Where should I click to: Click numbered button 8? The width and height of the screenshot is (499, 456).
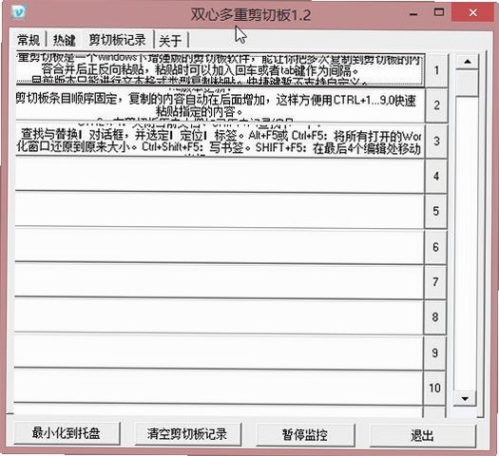[x=435, y=317]
